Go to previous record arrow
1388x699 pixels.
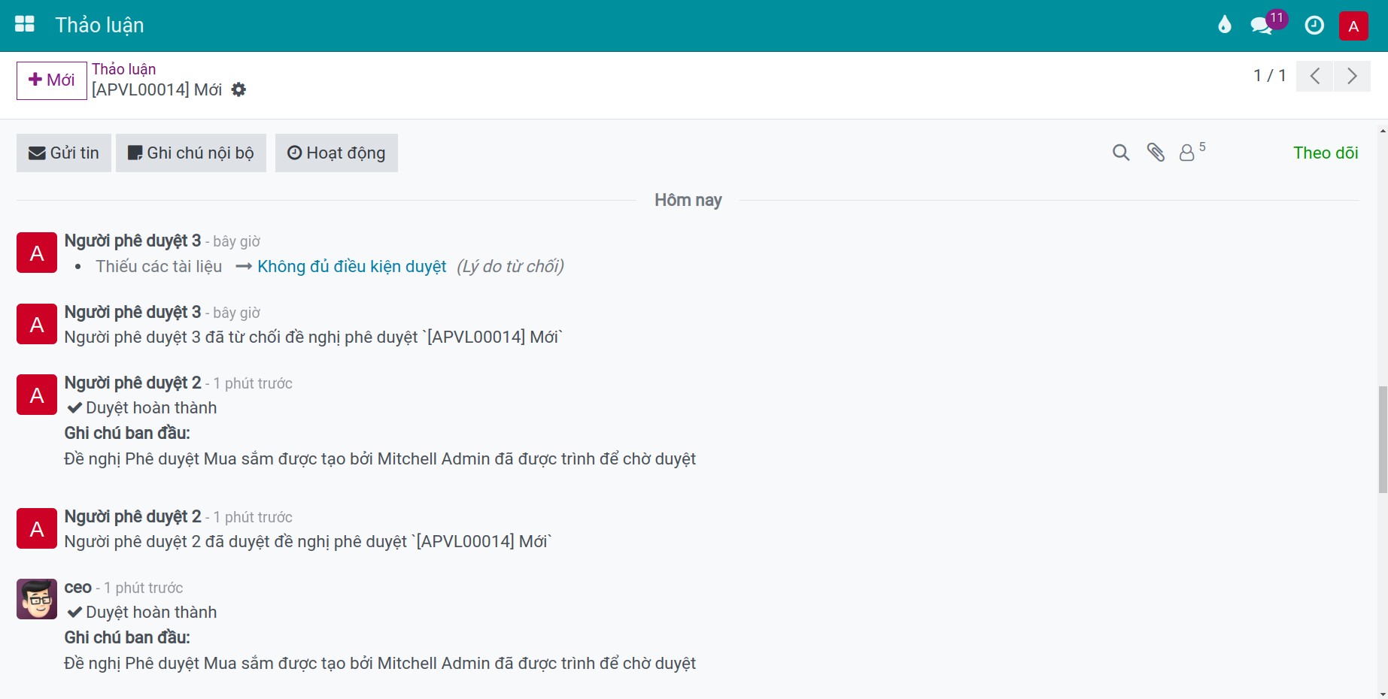tap(1314, 76)
